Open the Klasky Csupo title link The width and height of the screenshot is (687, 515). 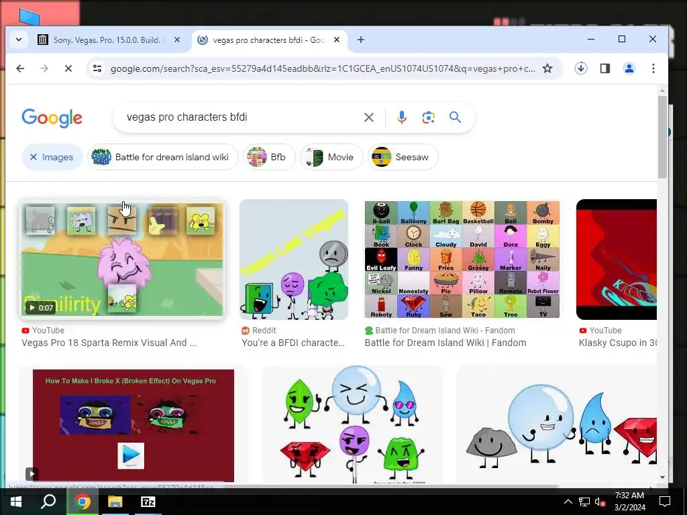(x=617, y=343)
